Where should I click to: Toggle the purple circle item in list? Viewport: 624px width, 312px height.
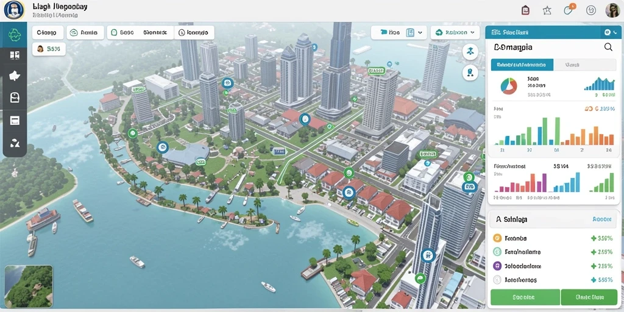click(x=497, y=266)
